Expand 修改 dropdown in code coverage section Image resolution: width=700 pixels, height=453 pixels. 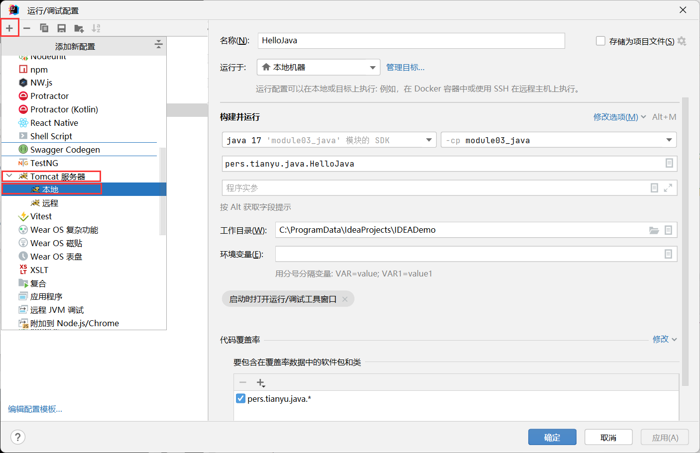pyautogui.click(x=665, y=339)
